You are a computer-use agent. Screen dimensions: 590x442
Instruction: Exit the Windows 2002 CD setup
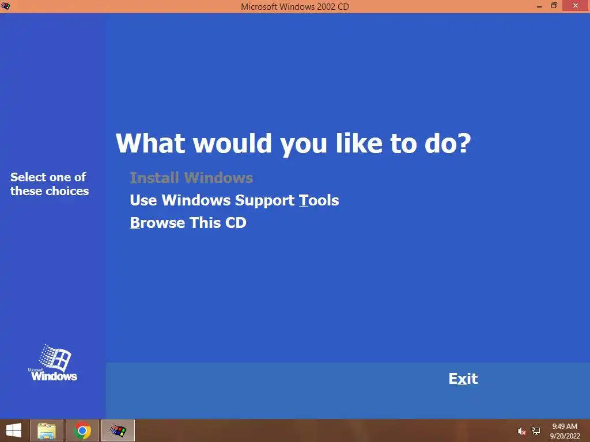pyautogui.click(x=463, y=379)
